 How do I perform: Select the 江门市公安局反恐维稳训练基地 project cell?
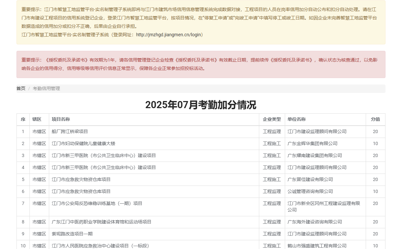154,207
